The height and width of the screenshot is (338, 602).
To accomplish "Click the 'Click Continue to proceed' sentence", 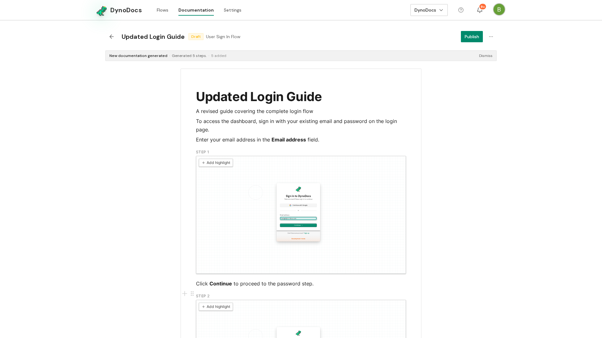I will (255, 284).
